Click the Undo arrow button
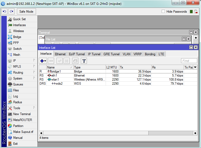201x148 pixels. pos(5,12)
